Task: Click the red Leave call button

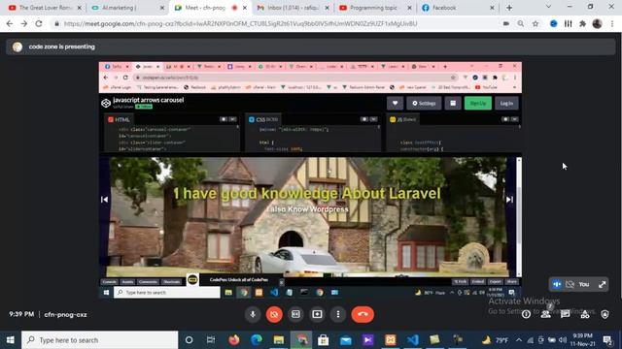Action: pyautogui.click(x=363, y=314)
